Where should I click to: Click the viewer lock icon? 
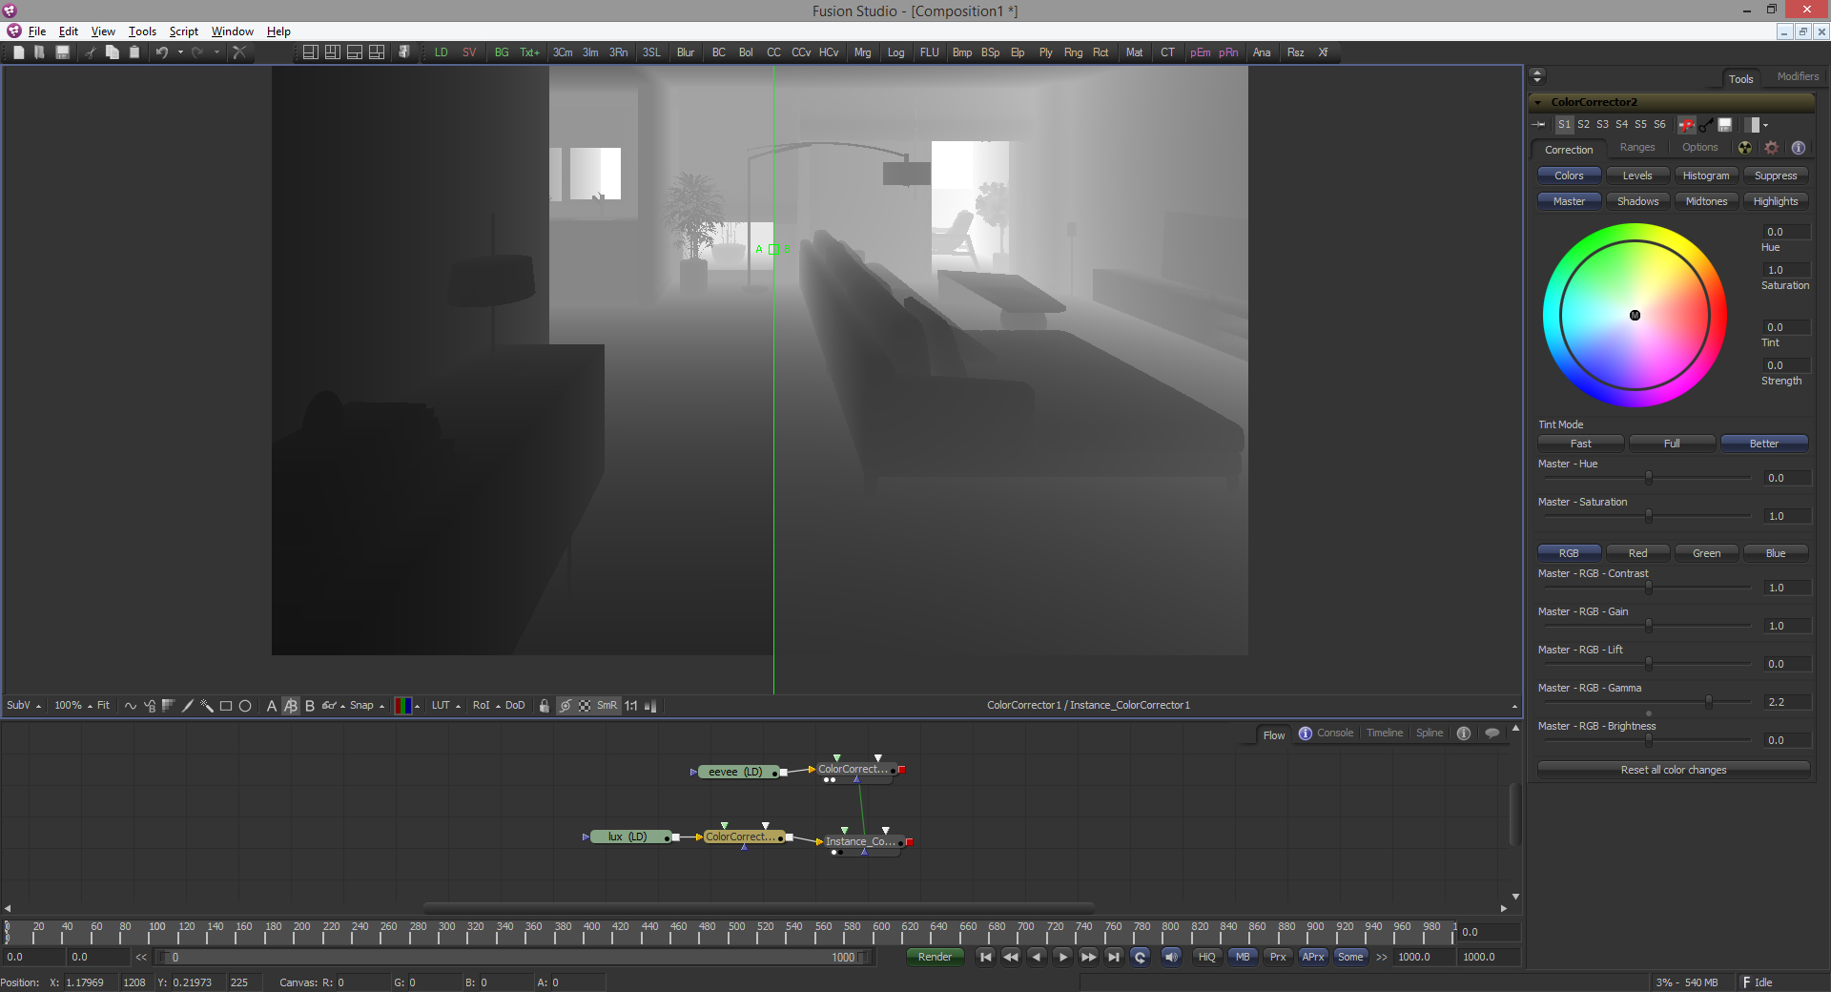coord(544,706)
